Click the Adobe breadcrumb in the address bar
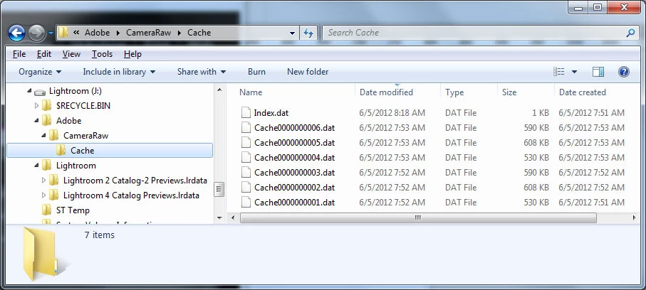Viewport: 646px width, 290px height. click(98, 33)
